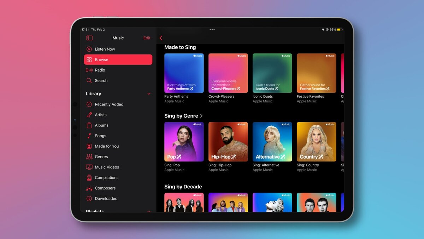The image size is (424, 239).
Task: Click the Artists microphone icon
Action: click(89, 115)
